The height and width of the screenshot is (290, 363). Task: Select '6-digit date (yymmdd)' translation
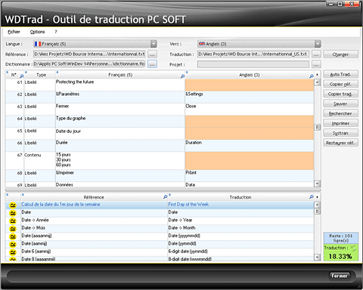pyautogui.click(x=240, y=251)
